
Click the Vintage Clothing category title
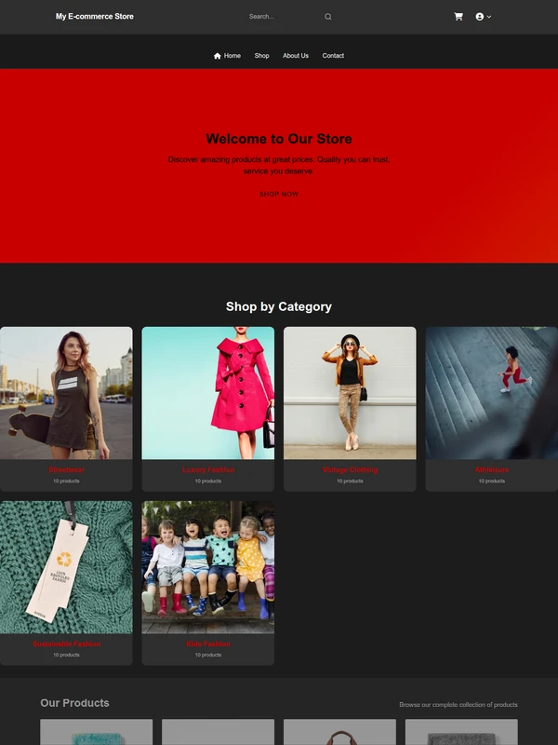[x=351, y=470]
